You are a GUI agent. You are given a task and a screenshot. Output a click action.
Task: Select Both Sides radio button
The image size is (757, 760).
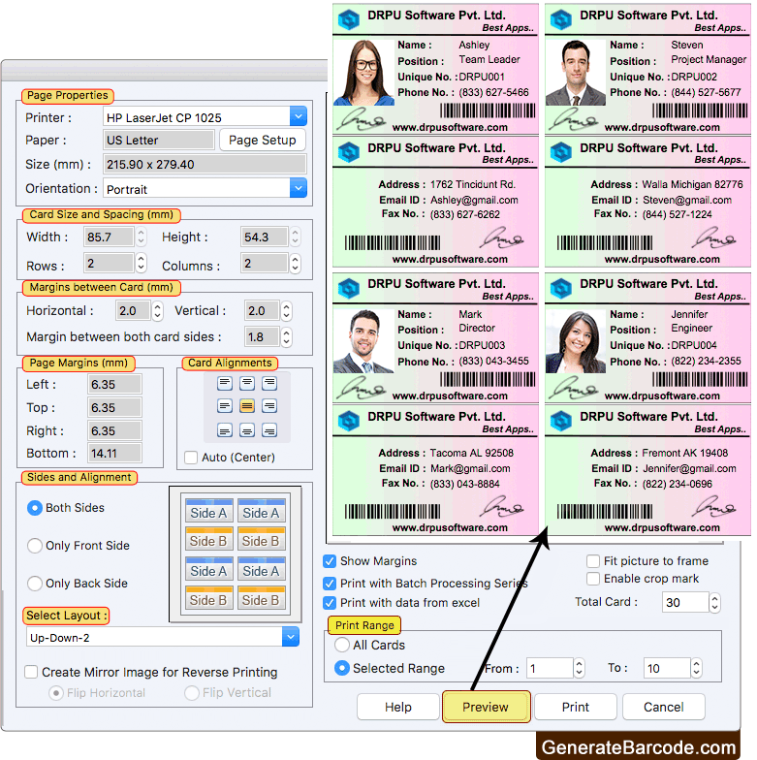(35, 508)
